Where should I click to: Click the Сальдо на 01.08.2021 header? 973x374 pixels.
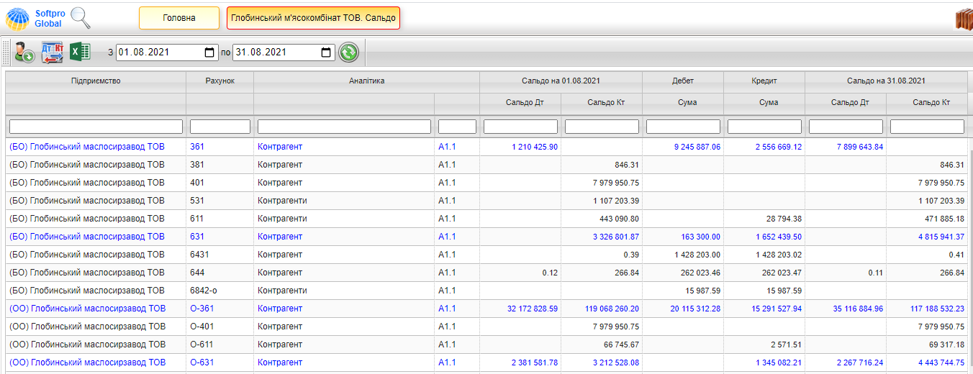tap(561, 81)
